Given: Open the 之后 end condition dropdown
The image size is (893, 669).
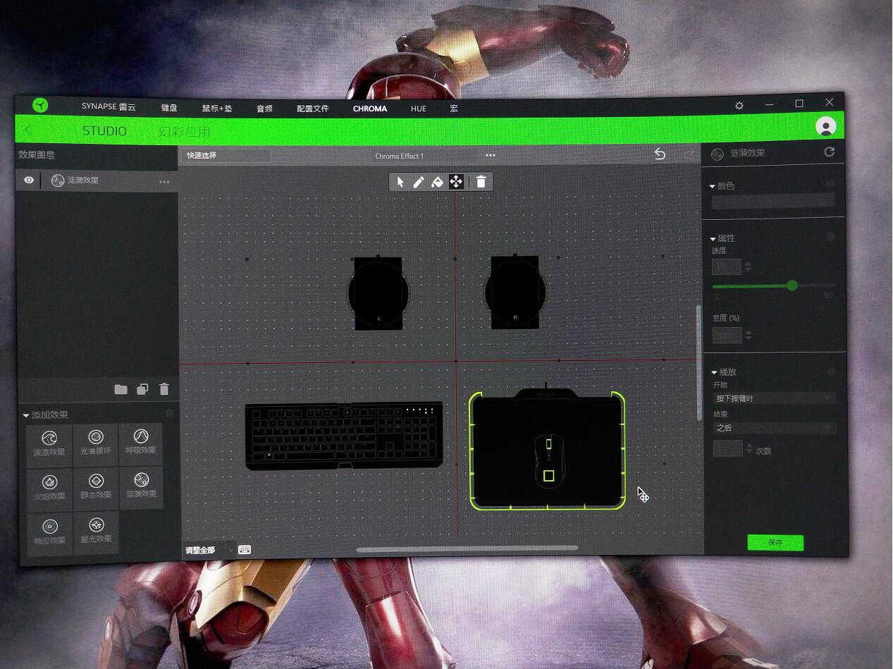Looking at the screenshot, I should pos(773,428).
